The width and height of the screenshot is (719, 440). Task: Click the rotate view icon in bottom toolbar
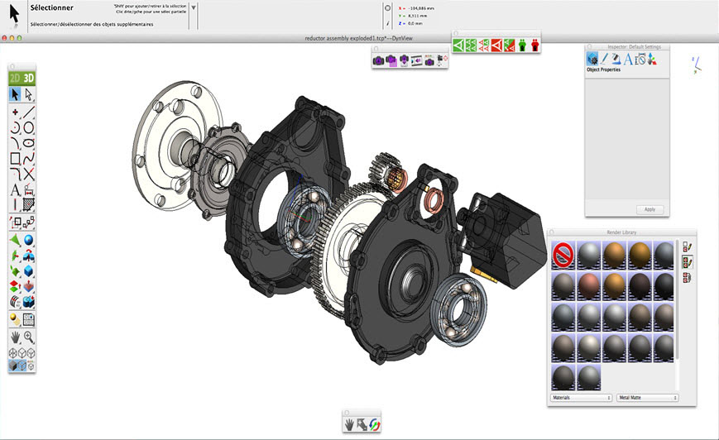coord(375,425)
